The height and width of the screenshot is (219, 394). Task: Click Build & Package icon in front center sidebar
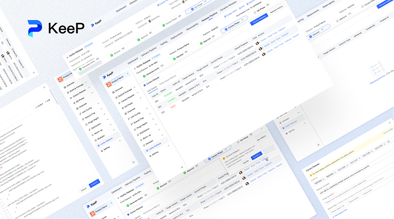point(117,98)
